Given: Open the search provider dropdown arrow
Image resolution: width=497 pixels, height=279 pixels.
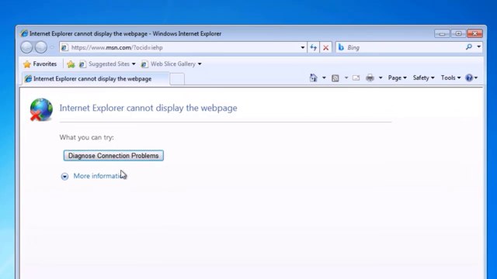Looking at the screenshot, I should [478, 47].
